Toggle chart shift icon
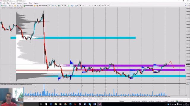Image resolution: width=190 pixels, height=106 pixels. [65, 6]
